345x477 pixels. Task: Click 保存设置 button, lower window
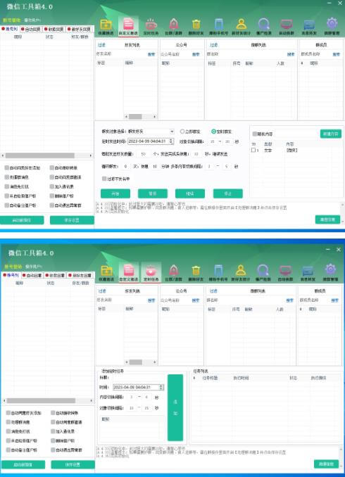point(73,464)
